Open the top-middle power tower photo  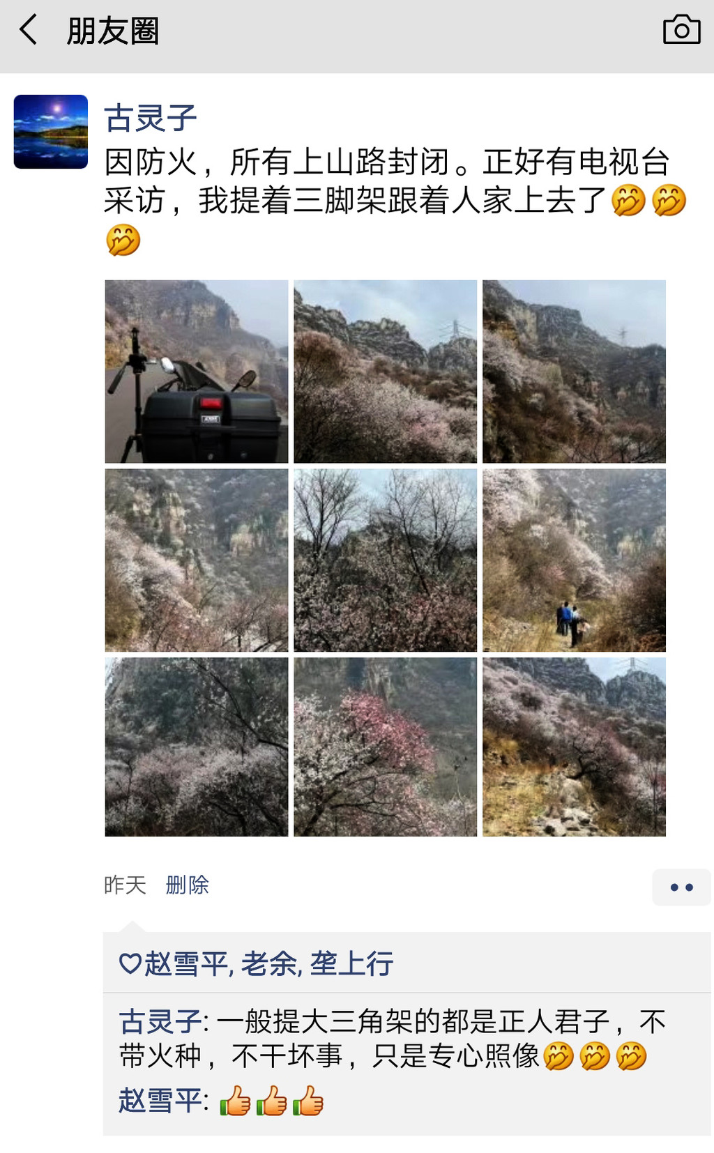tap(385, 372)
